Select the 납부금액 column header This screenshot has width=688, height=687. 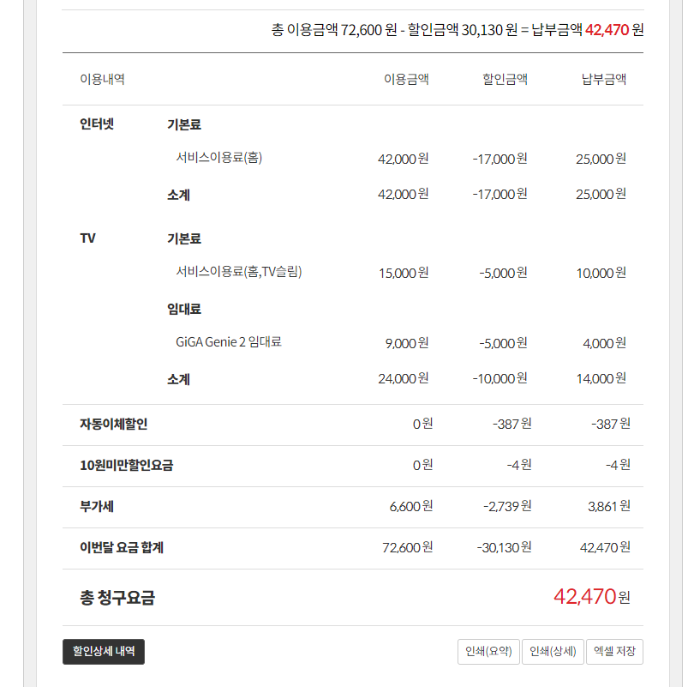(604, 79)
